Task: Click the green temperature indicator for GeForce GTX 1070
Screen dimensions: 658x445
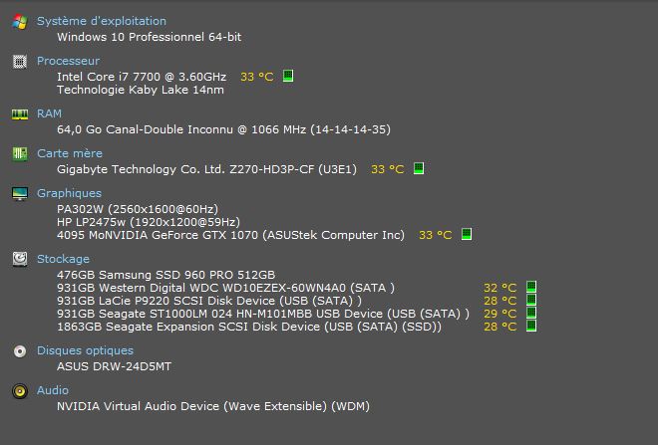Action: click(467, 234)
